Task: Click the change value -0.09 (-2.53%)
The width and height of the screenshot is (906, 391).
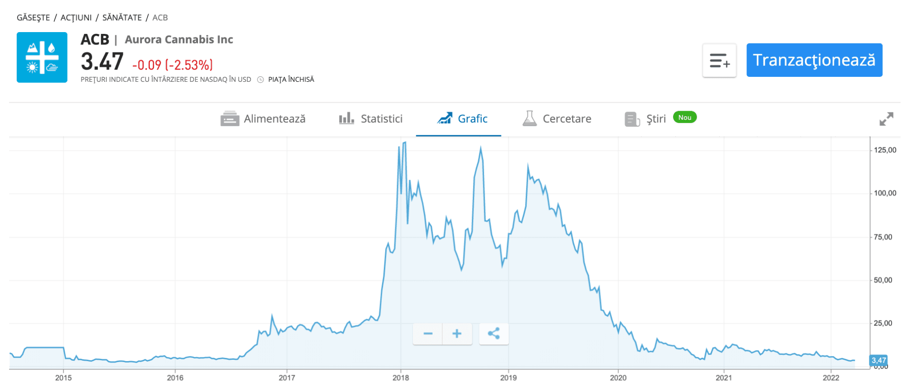Action: 172,65
